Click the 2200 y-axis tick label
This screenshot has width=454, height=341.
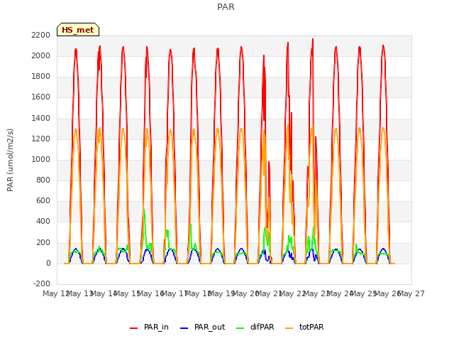pos(41,35)
